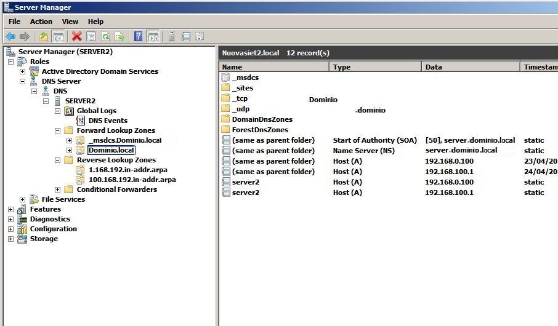Toggle the Show/Hide Console Tree icon
This screenshot has height=326, width=558.
coord(59,36)
